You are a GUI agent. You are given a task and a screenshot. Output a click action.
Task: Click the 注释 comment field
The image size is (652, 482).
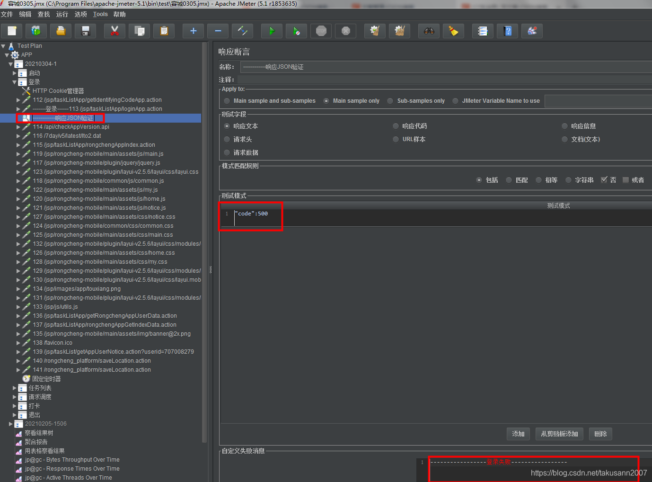click(x=444, y=80)
